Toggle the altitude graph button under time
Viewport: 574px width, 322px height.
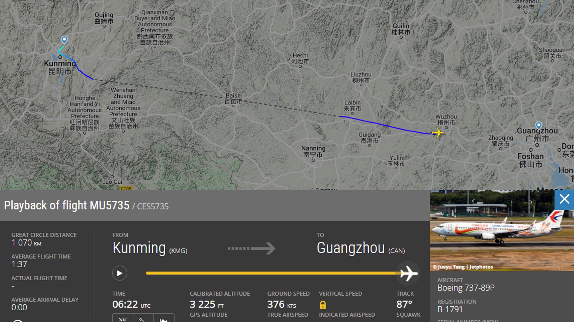point(164,319)
